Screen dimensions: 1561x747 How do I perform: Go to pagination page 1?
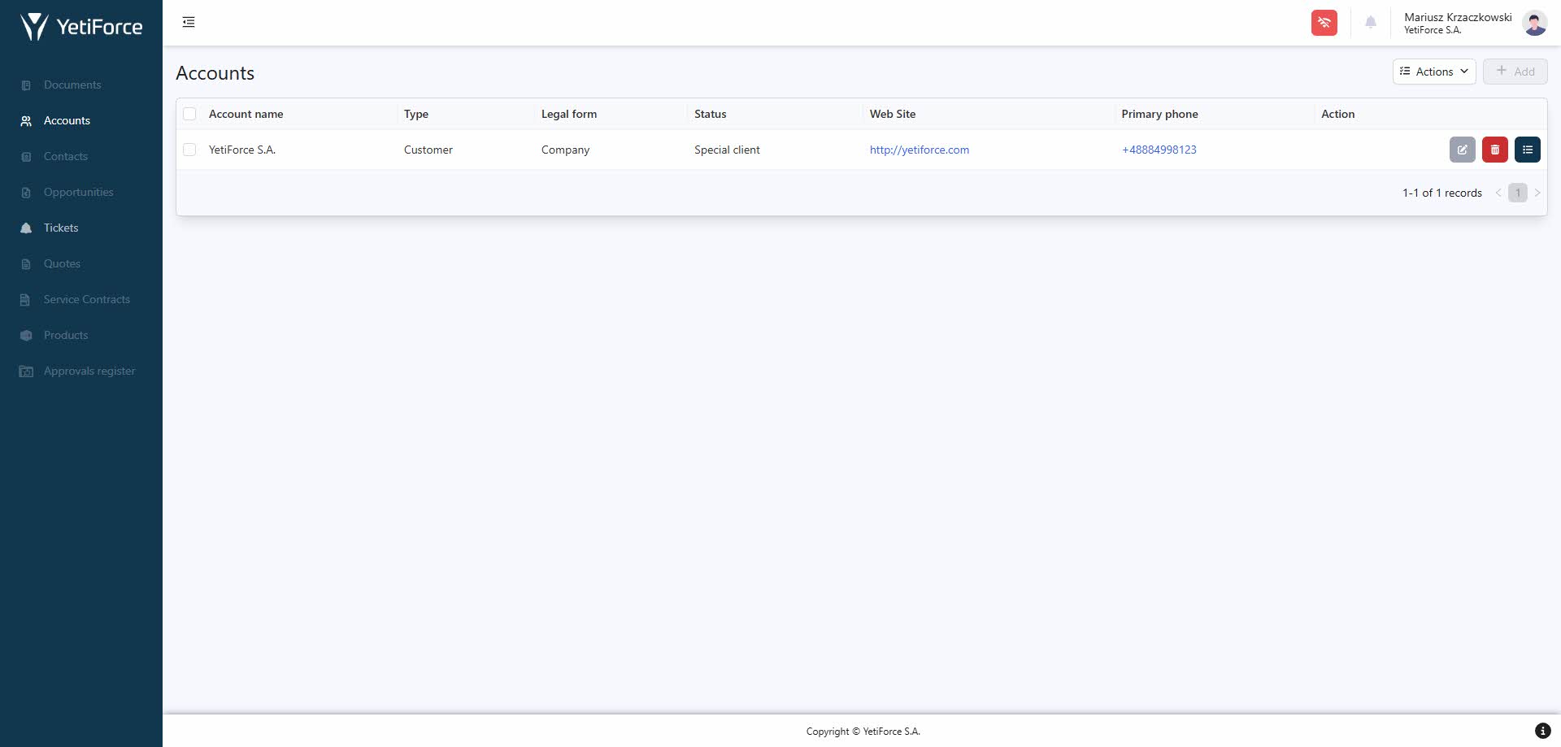point(1517,193)
